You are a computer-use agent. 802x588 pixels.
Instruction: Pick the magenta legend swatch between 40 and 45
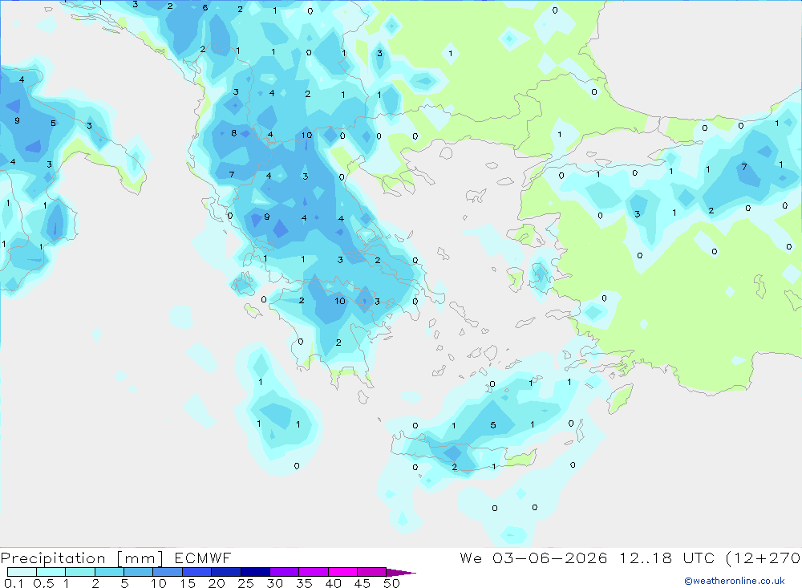click(x=342, y=572)
